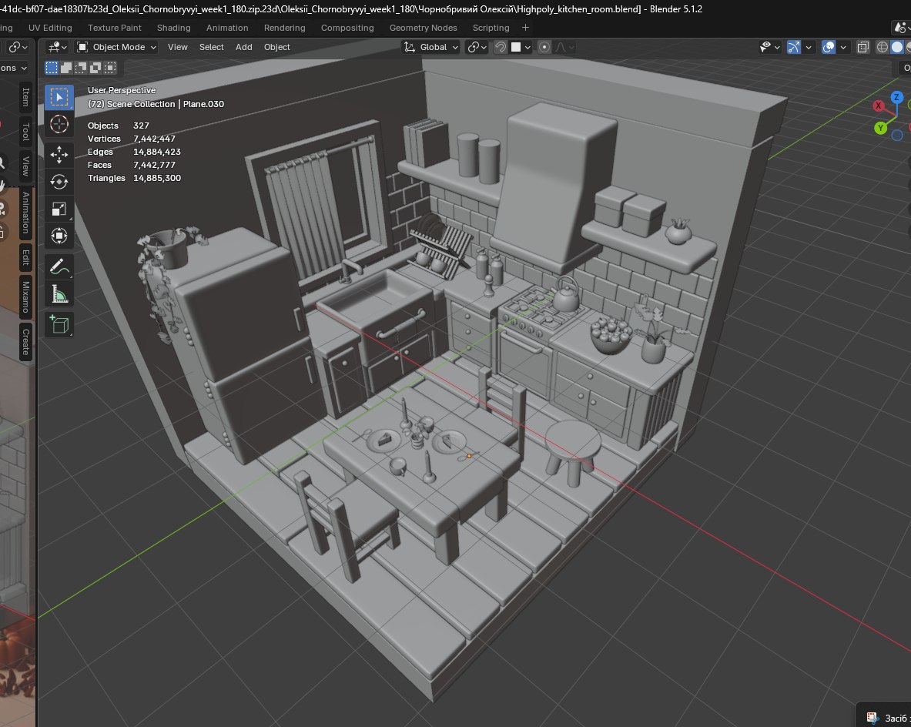
Task: Set selection mode to invert
Action: pos(95,68)
